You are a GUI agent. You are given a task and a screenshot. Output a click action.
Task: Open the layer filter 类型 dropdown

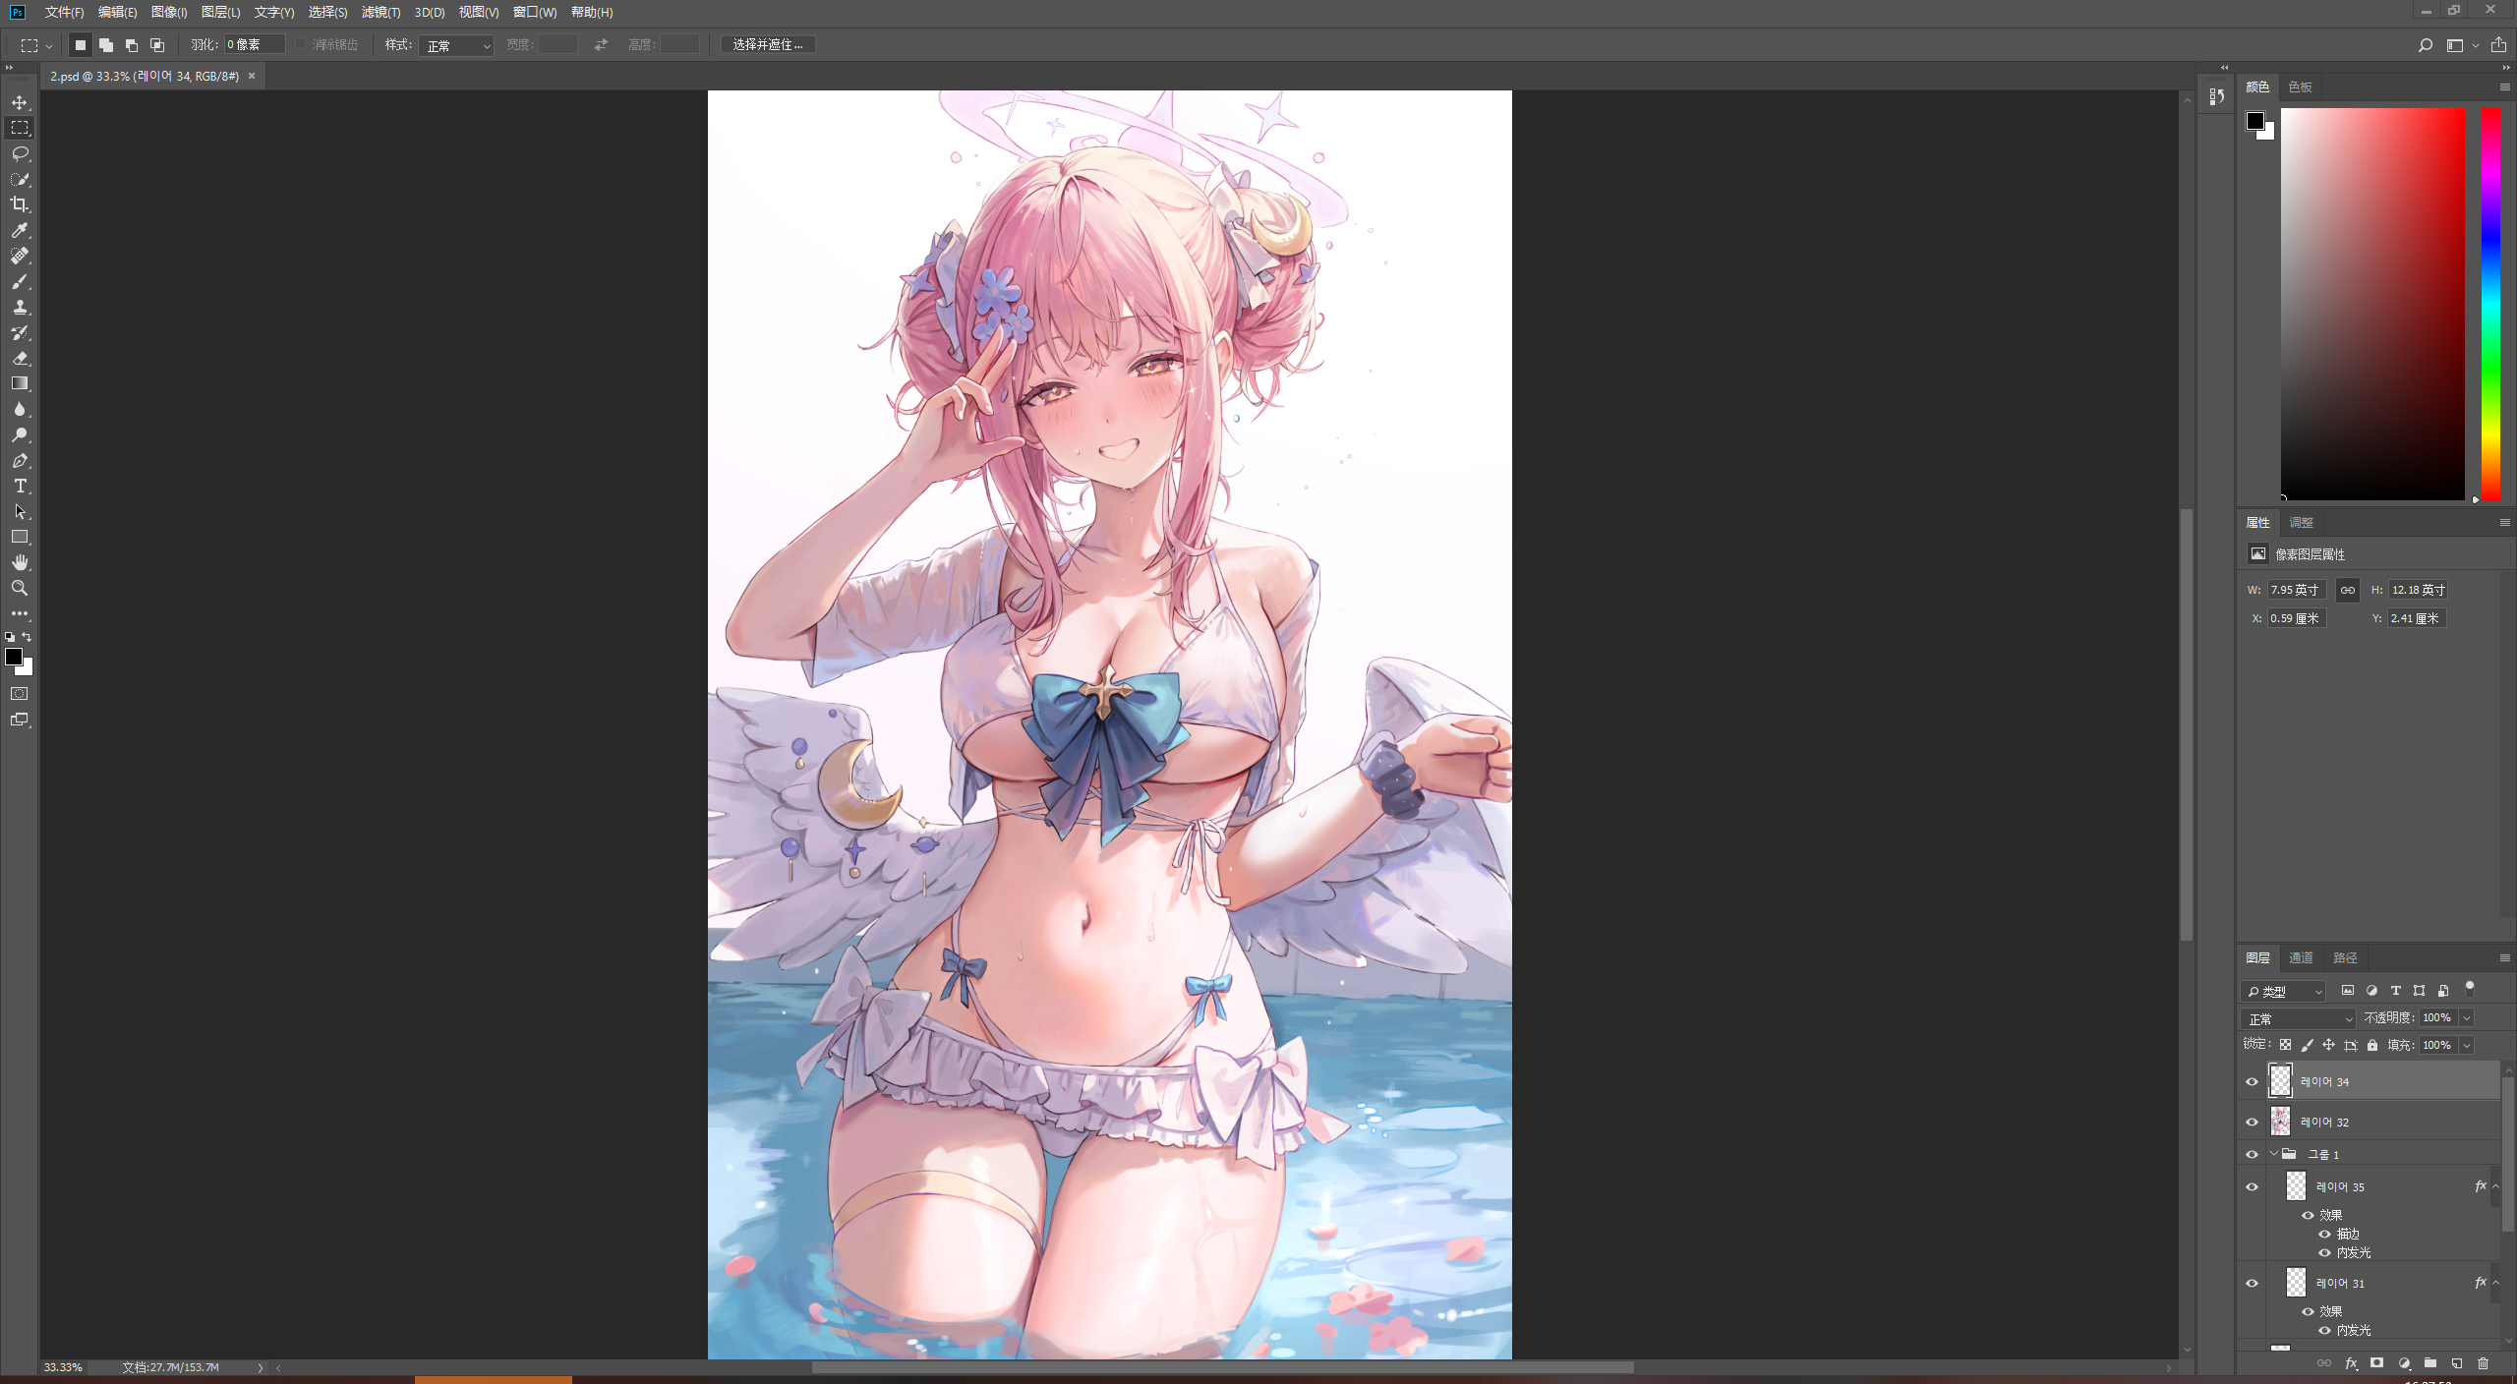[x=2284, y=991]
